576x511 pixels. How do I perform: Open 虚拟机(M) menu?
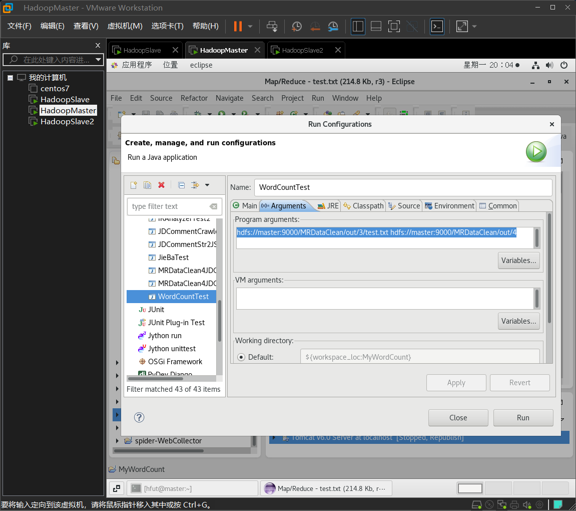pos(125,26)
